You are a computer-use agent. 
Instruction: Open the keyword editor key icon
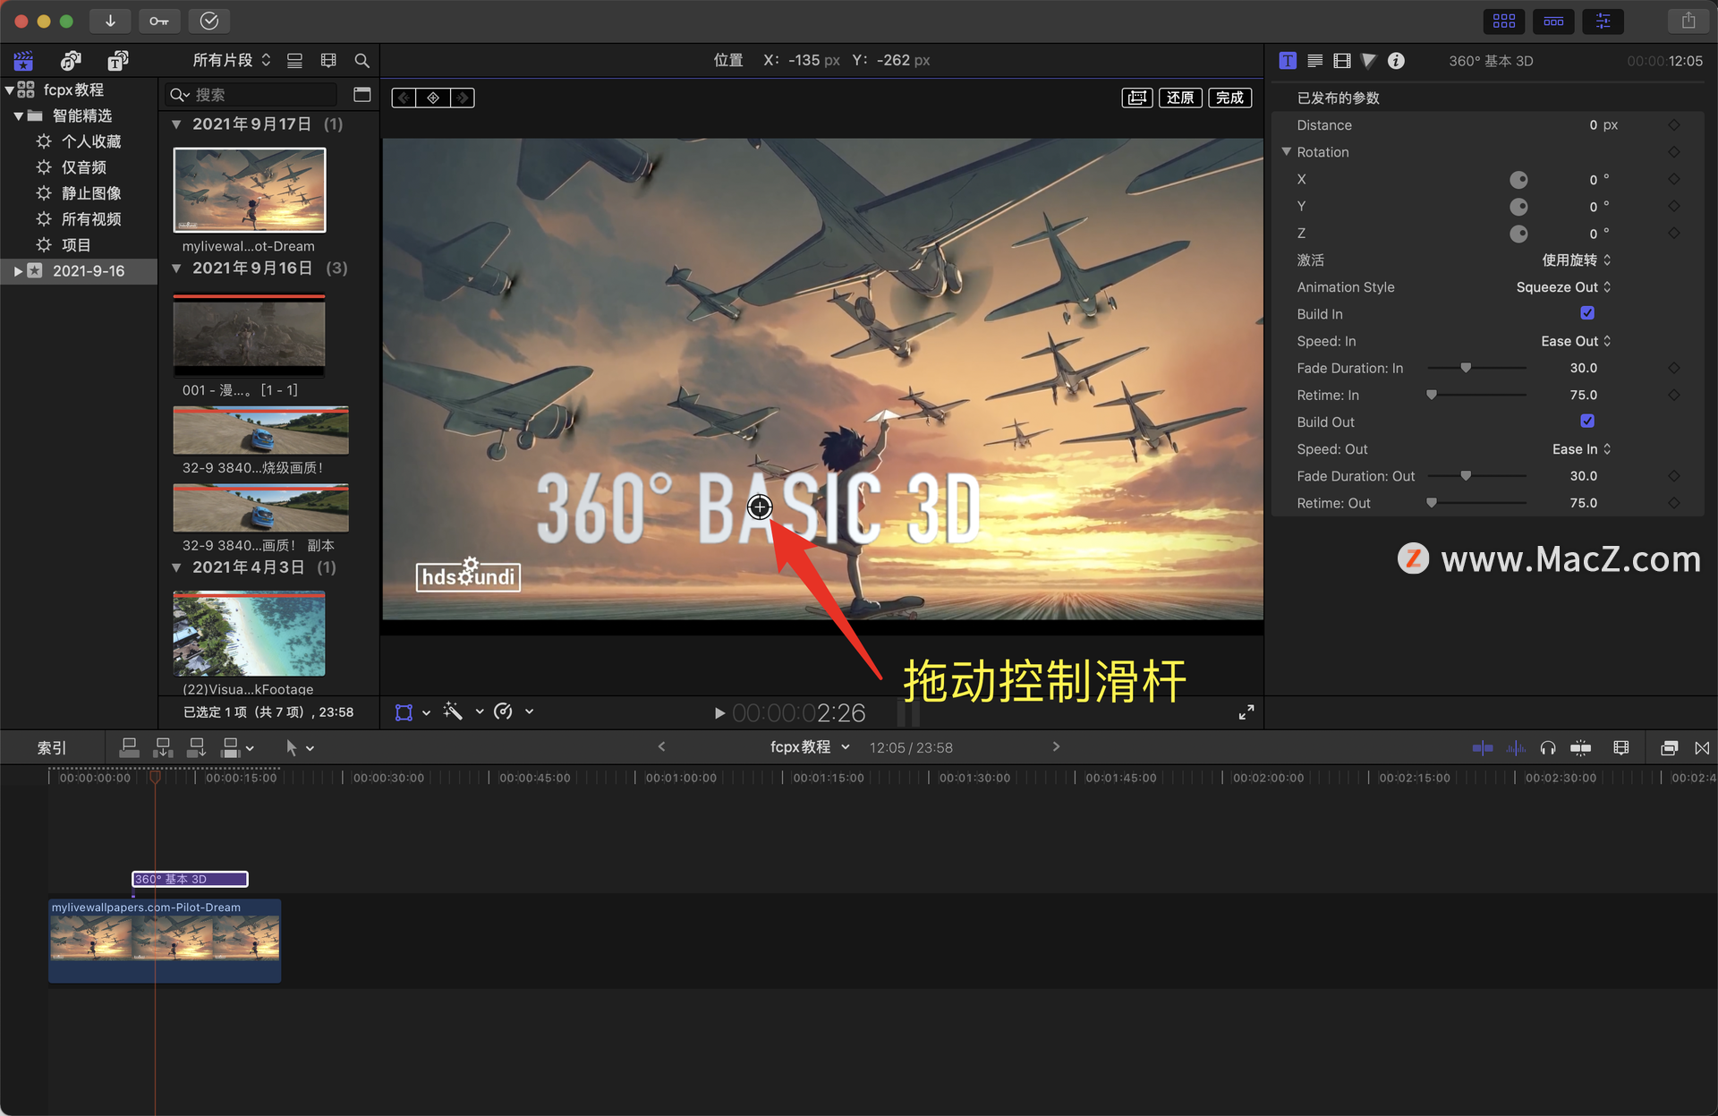point(159,21)
